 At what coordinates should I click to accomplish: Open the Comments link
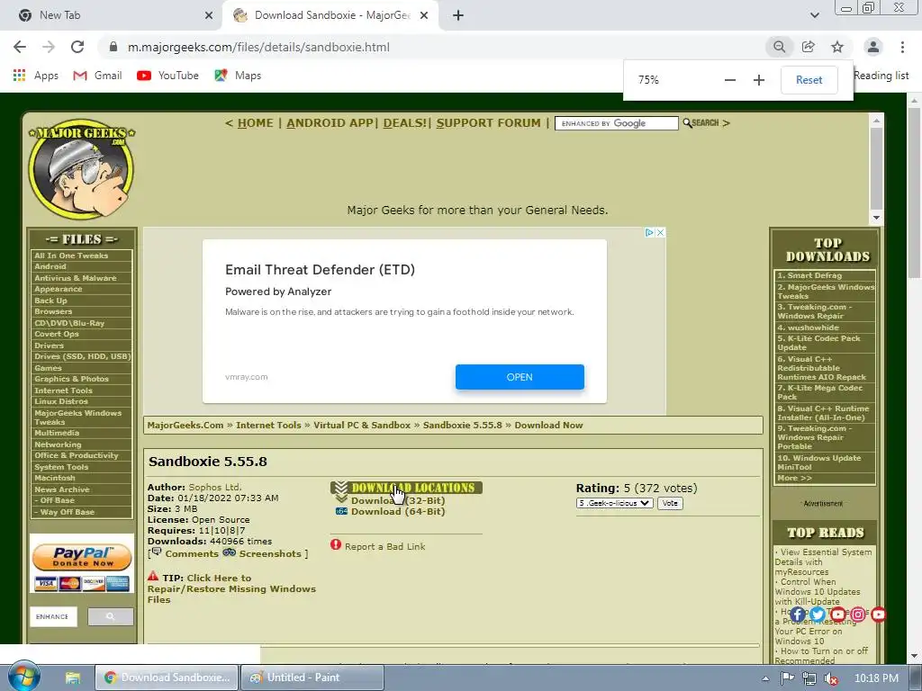(x=192, y=553)
